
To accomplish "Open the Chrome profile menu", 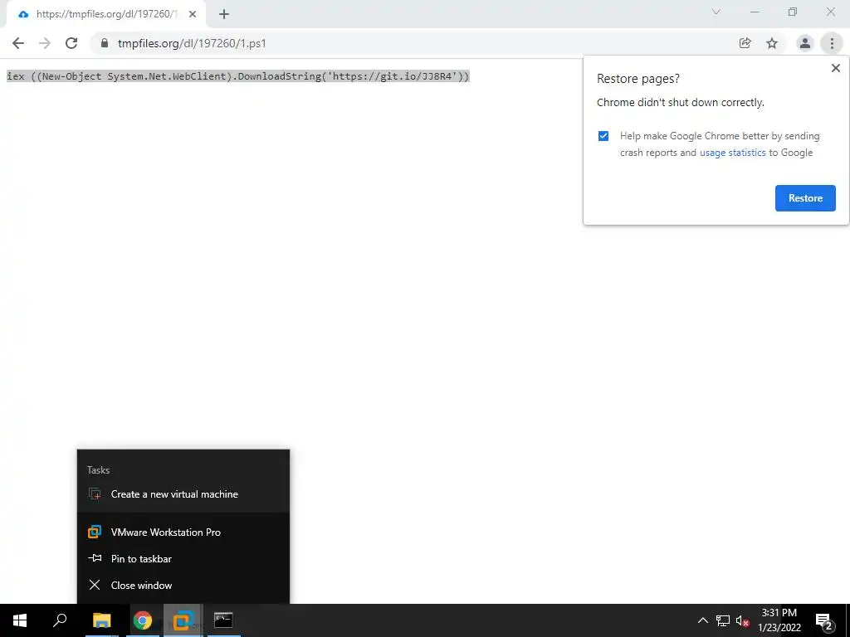I will tap(805, 43).
